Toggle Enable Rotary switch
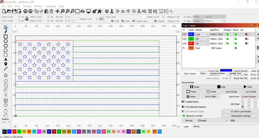This screenshot has height=138, width=259. [x=183, y=102]
